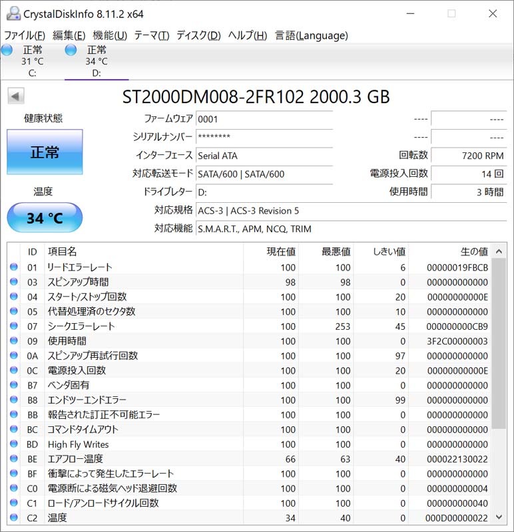The width and height of the screenshot is (514, 532).
Task: Click status dot of row 05 代替処理済のセクタ数
Action: point(14,311)
